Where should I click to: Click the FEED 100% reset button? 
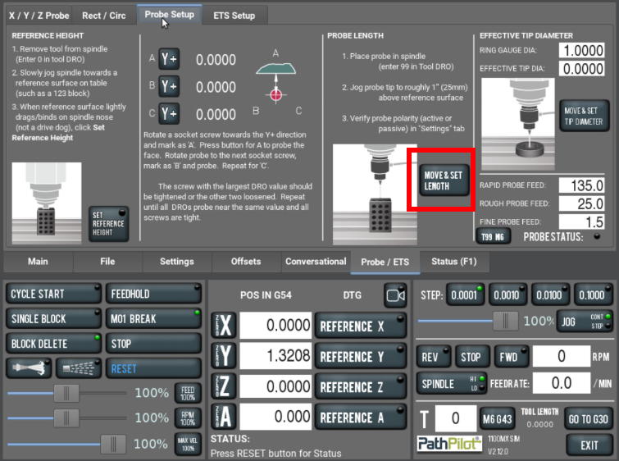click(189, 393)
